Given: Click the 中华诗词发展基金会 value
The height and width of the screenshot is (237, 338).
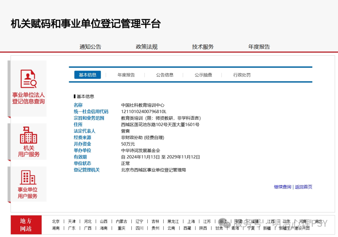Looking at the screenshot, I should (141, 150).
